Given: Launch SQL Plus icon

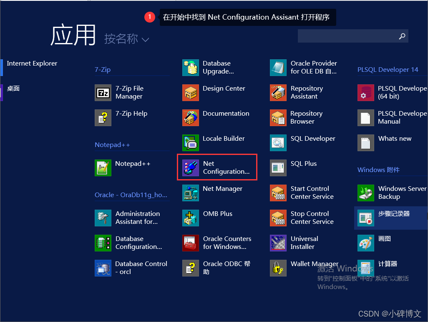Looking at the screenshot, I should point(278,168).
